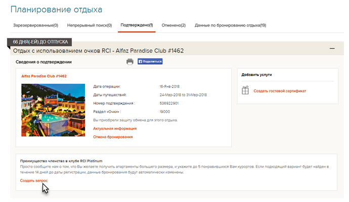Click the travel dates 24-Мар-2018 to 31-Мар-2018
Viewport: 349px width, 202px height.
click(x=183, y=95)
